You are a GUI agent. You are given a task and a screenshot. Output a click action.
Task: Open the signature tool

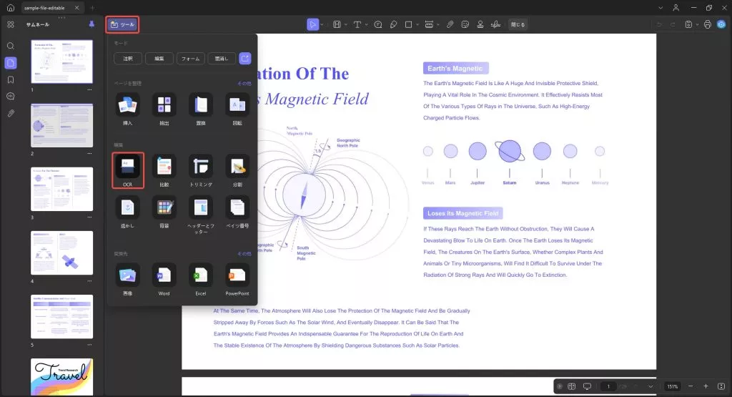point(496,24)
